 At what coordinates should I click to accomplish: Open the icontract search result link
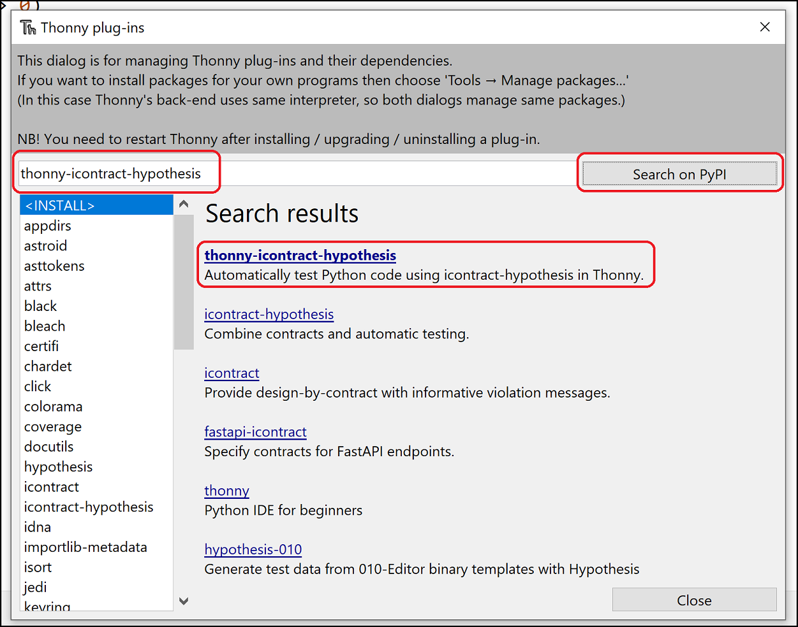232,373
